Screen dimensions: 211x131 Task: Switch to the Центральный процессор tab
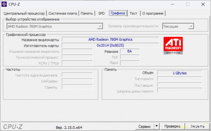pyautogui.click(x=24, y=13)
